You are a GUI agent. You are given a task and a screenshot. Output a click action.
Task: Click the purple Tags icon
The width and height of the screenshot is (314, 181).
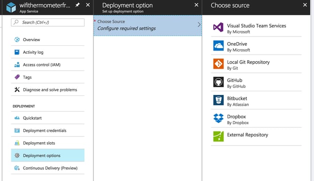[17, 77]
